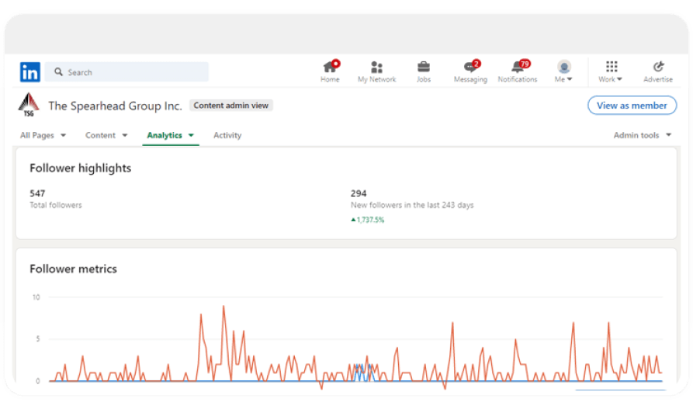The width and height of the screenshot is (693, 409).
Task: Open the Messaging icon
Action: pyautogui.click(x=471, y=67)
